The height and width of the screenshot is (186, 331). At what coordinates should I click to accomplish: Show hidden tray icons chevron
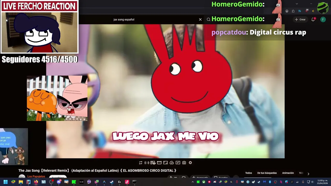click(193, 182)
